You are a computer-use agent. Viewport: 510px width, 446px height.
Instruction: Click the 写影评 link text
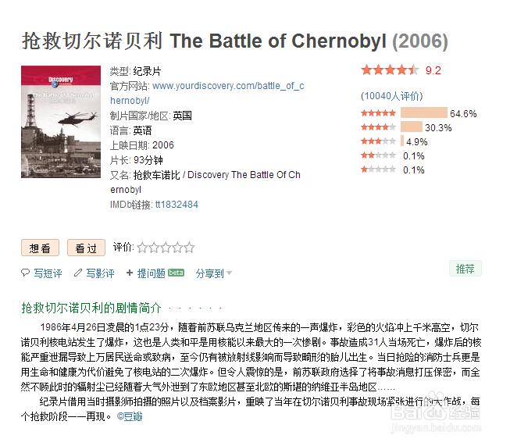100,273
